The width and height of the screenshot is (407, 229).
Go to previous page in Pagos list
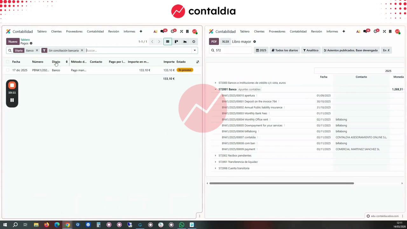(x=152, y=42)
